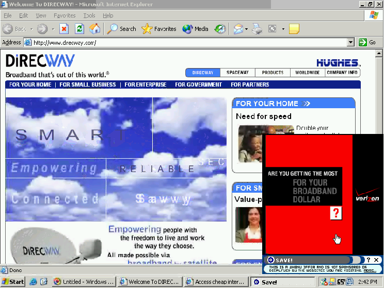Viewport: 384px width, 288px height.
Task: Open the Edit menu
Action: [x=24, y=15]
